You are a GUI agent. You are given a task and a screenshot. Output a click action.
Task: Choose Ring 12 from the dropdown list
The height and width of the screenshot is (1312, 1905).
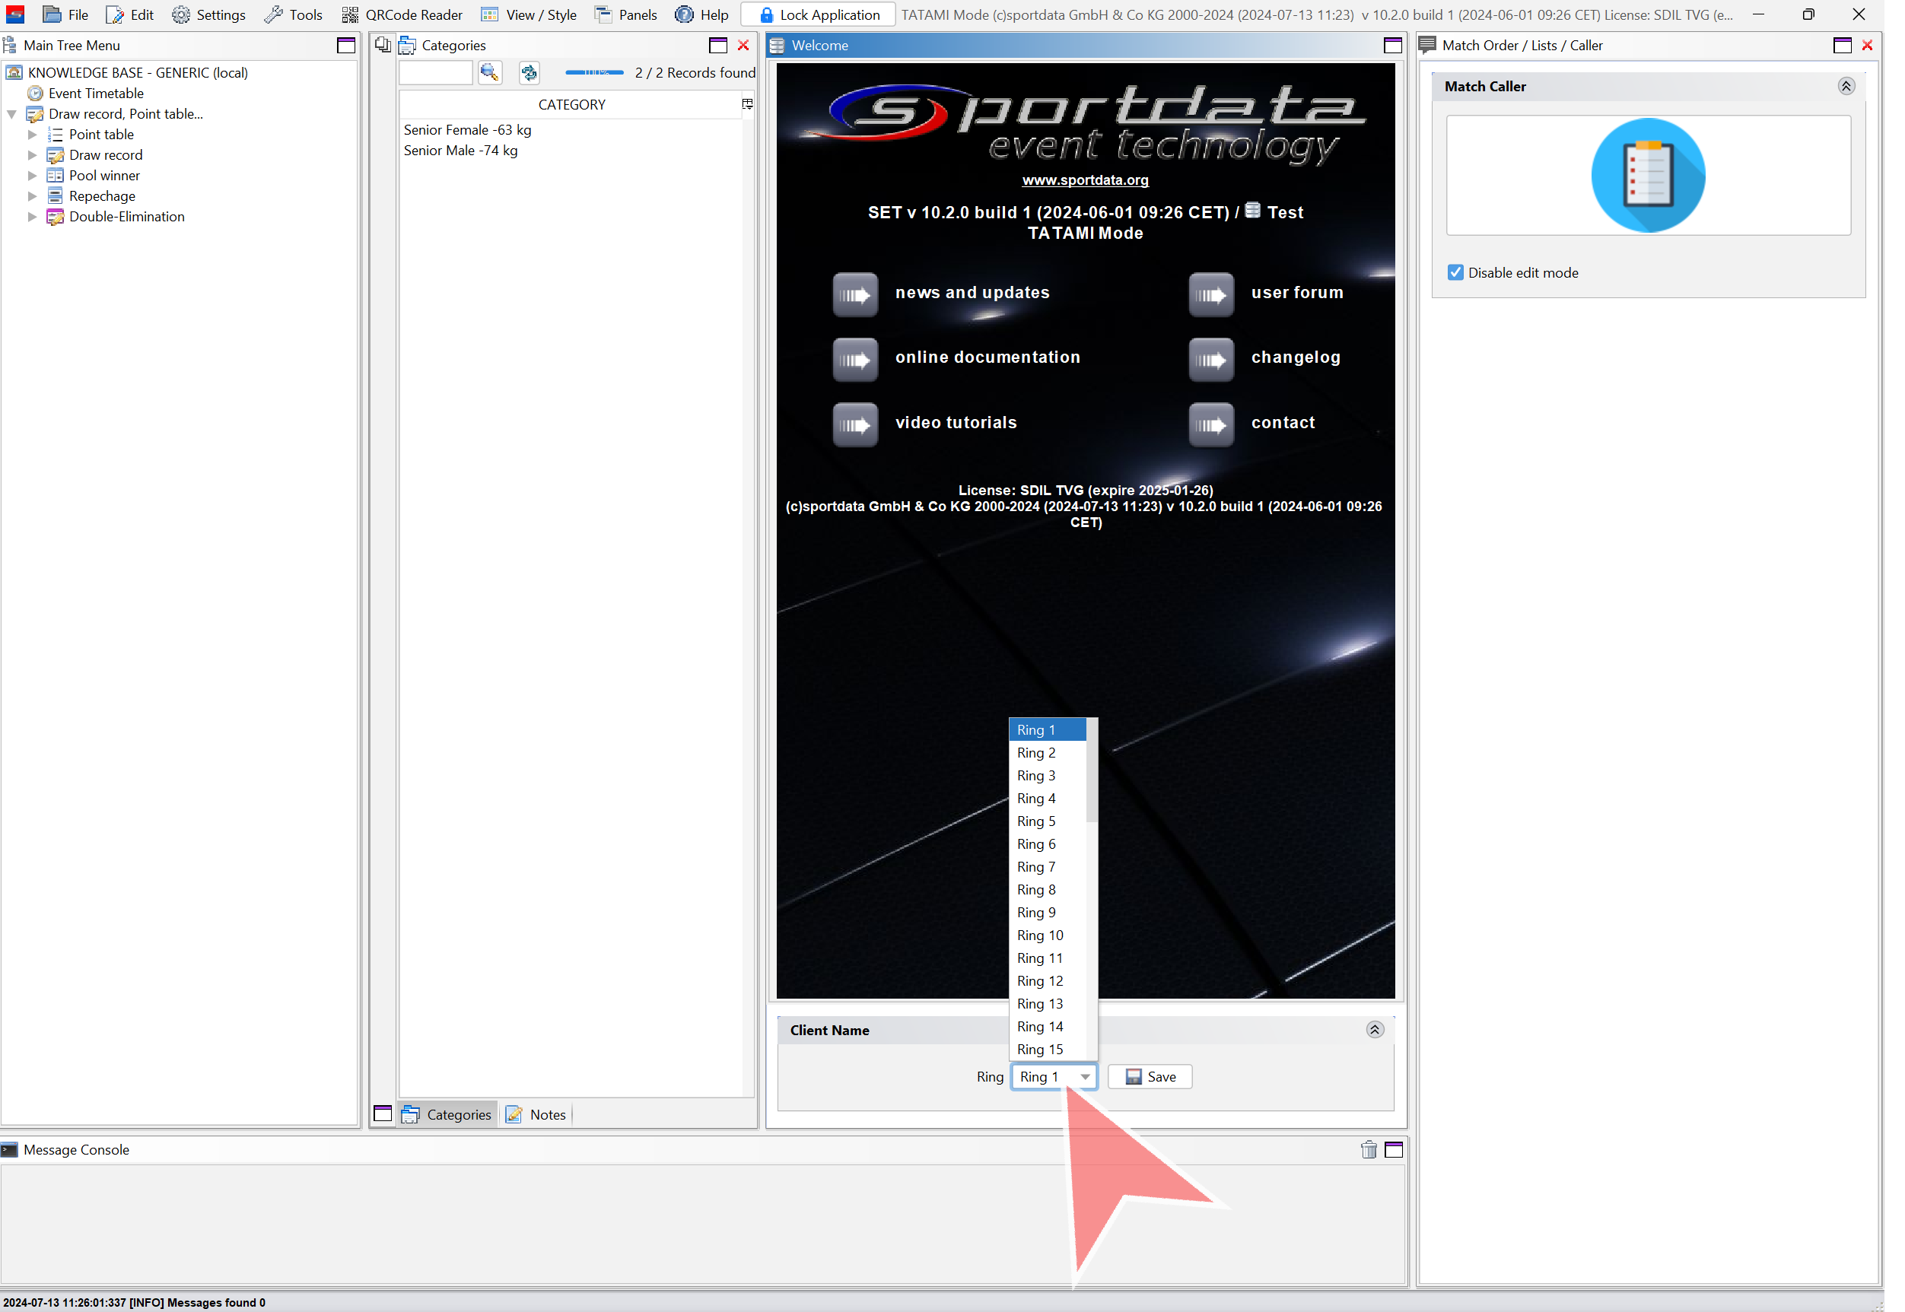(x=1048, y=980)
